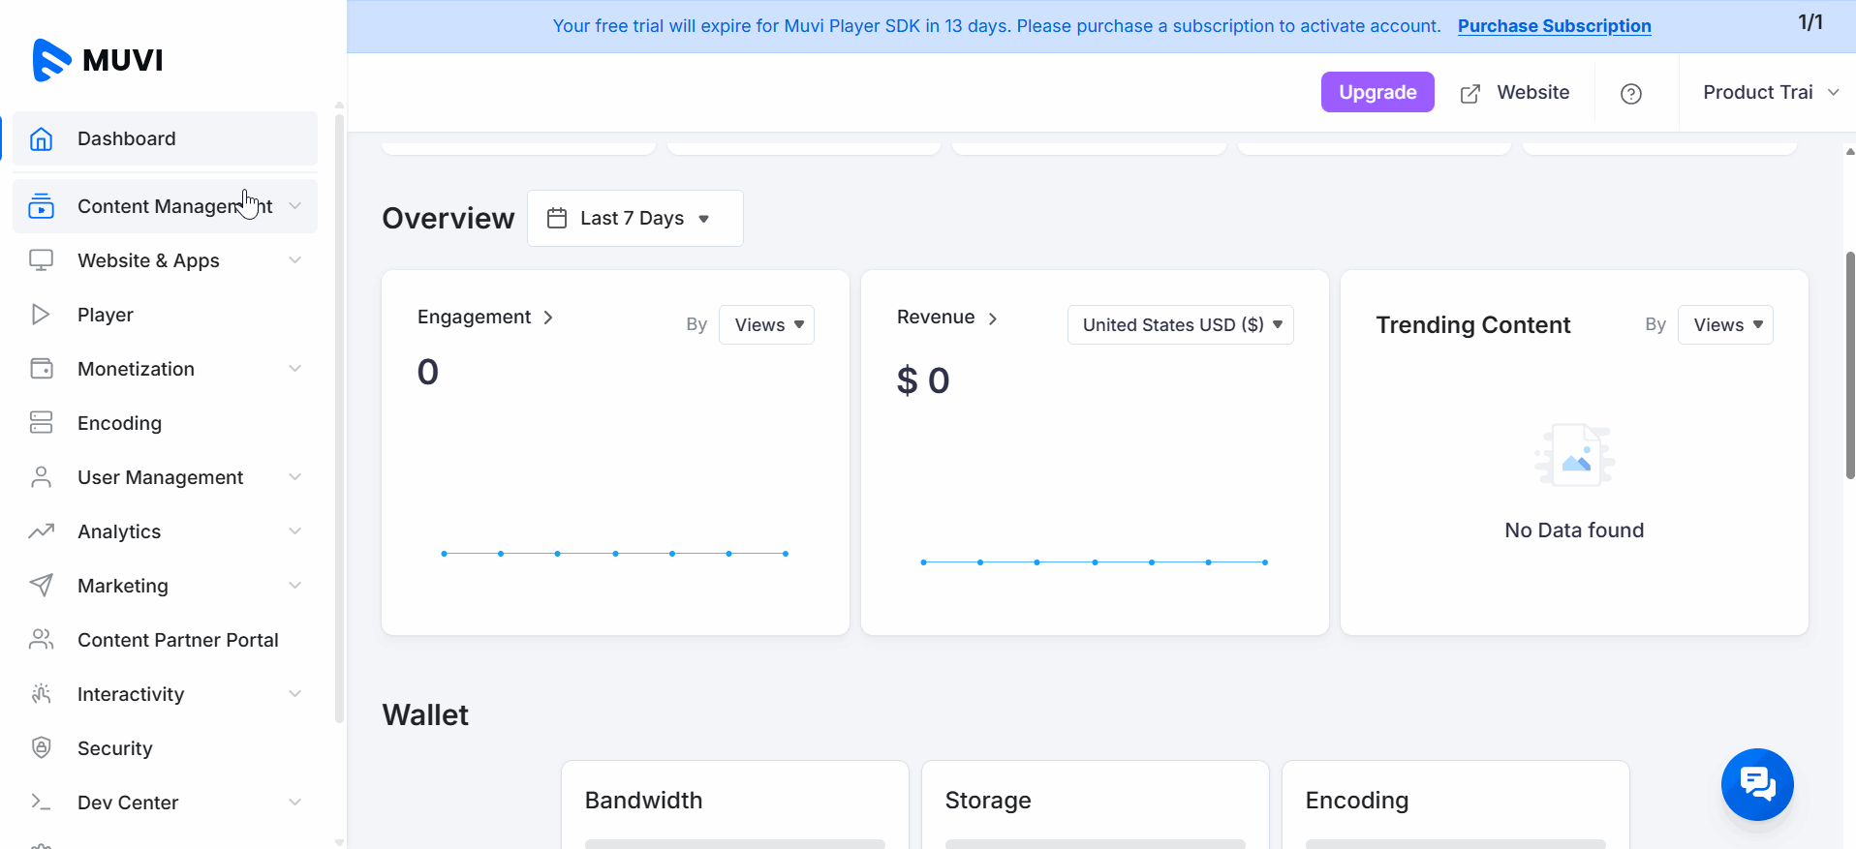Click the Content Partner Portal people icon
The image size is (1856, 849).
pos(41,640)
